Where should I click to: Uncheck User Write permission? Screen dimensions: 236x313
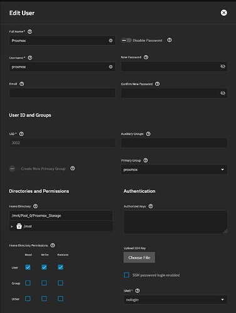click(x=44, y=267)
